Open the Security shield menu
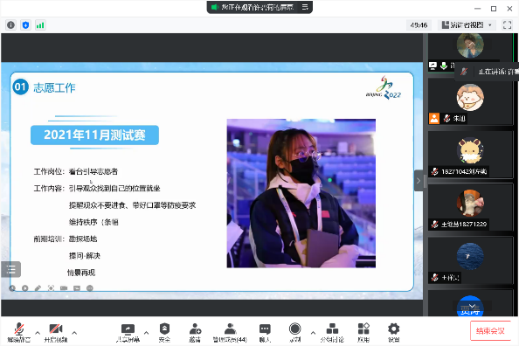This screenshot has width=519, height=346. pos(164,332)
